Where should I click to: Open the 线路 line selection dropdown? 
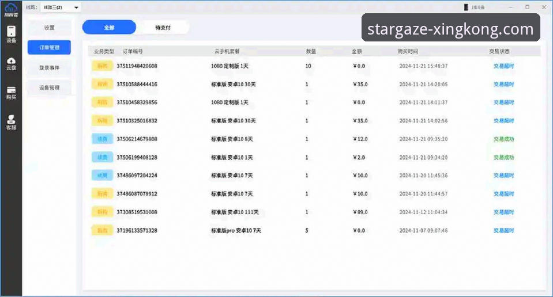tap(61, 7)
